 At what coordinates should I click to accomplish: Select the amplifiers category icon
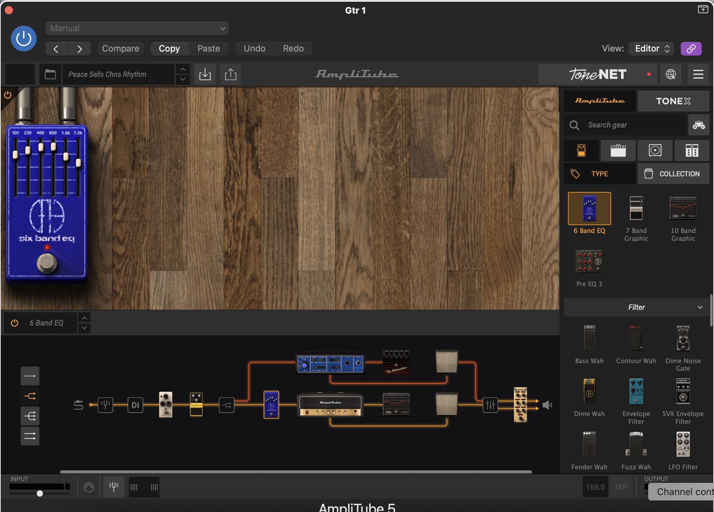point(618,150)
